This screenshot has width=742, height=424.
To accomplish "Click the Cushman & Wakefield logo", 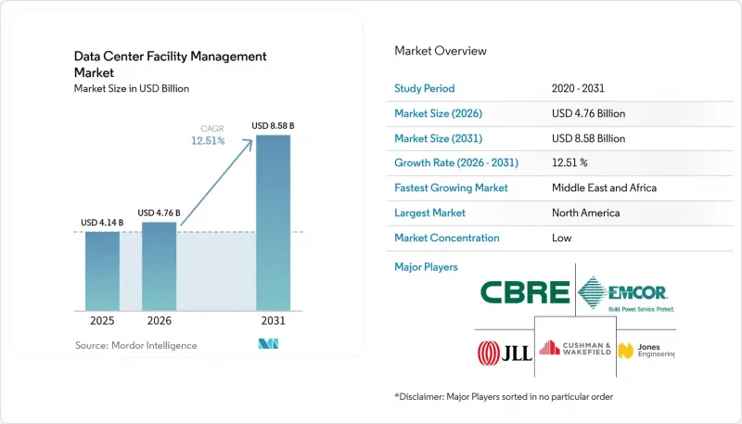I will click(x=575, y=348).
